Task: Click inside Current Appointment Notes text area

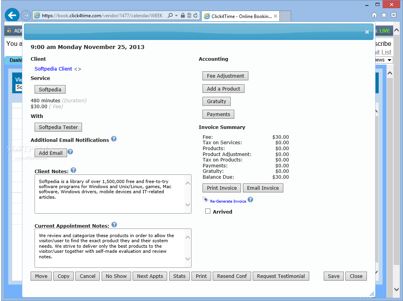Action: [x=113, y=248]
